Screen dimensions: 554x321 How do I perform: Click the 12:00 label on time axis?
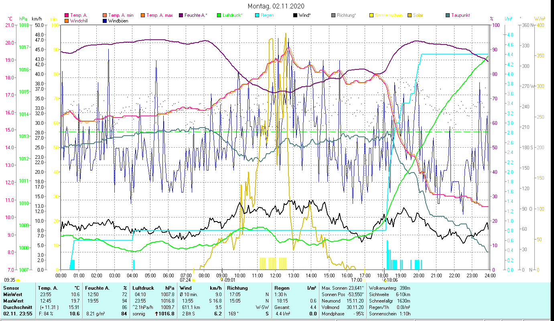pos(275,275)
